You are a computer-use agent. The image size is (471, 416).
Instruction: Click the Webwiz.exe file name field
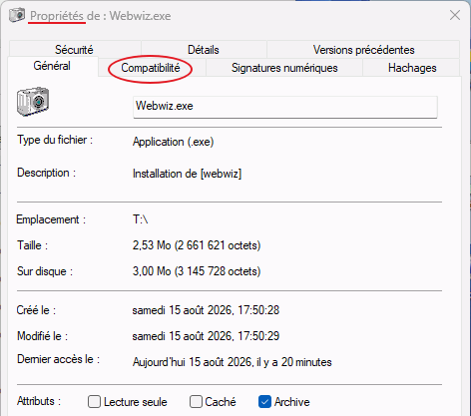point(285,107)
